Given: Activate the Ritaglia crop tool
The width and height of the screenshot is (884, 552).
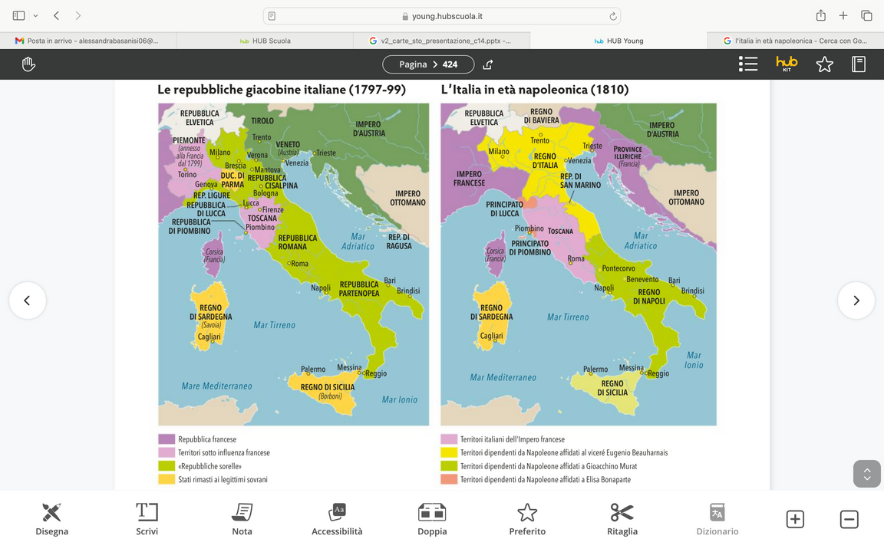Looking at the screenshot, I should 622,519.
